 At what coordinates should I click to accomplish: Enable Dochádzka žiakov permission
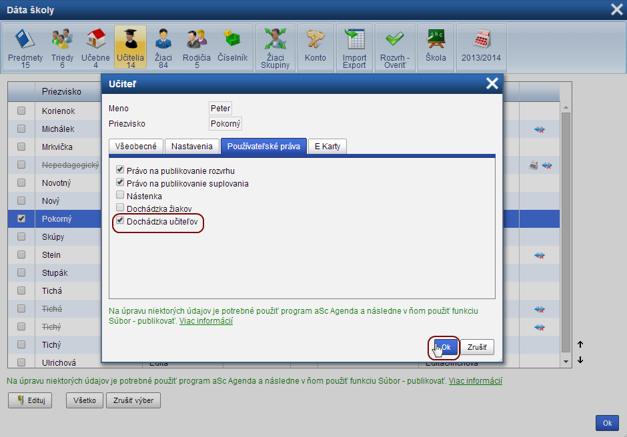tap(120, 208)
